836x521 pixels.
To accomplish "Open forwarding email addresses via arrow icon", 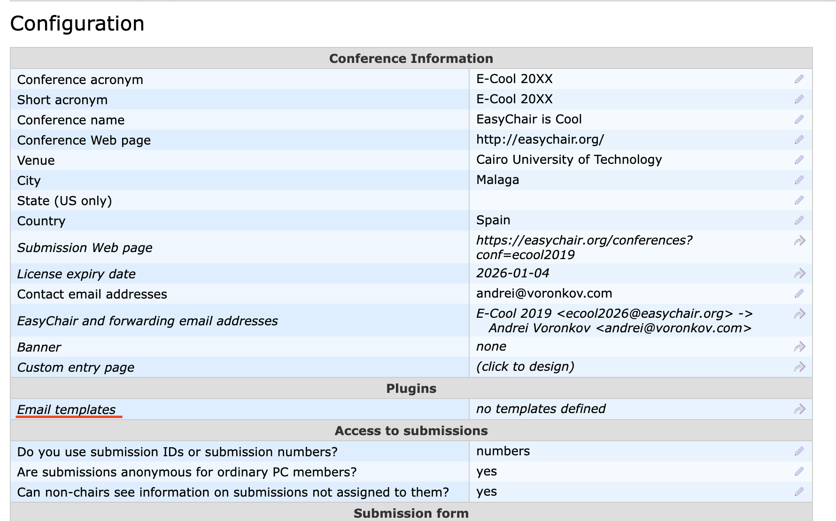I will [799, 314].
